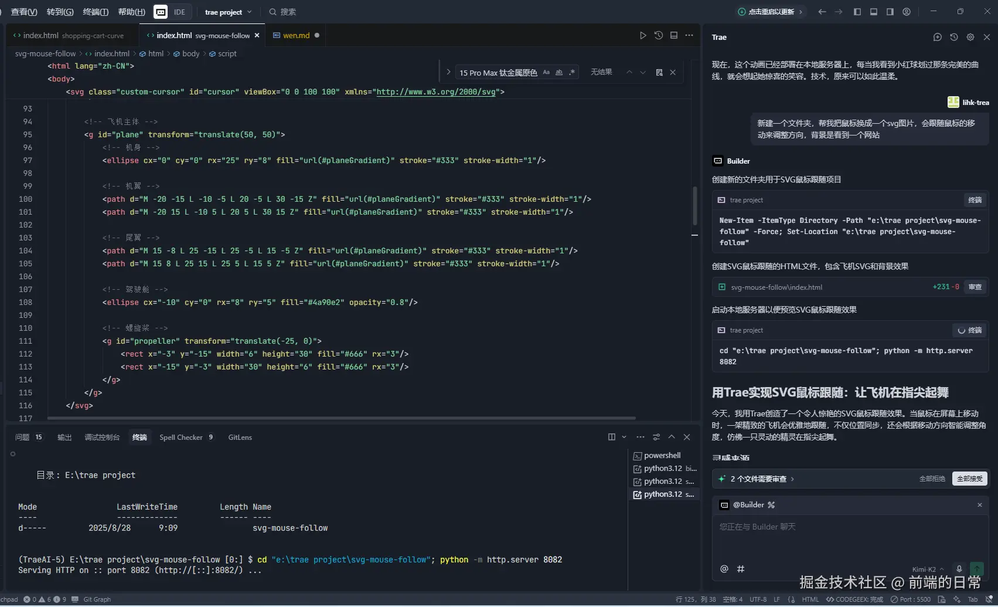Viewport: 998px width, 607px height.
Task: Open the 帮助(H) menu
Action: point(131,12)
